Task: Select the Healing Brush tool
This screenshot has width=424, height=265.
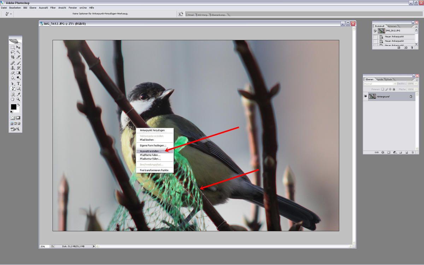Action: (x=12, y=63)
